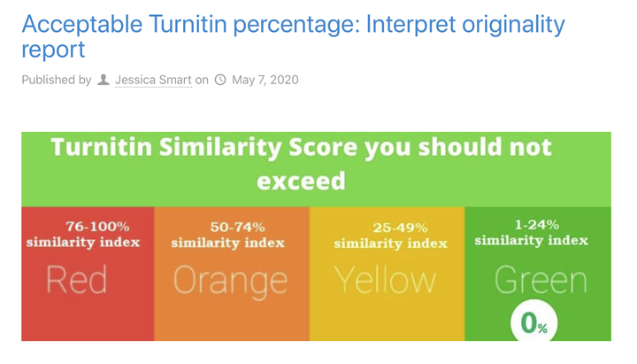The width and height of the screenshot is (637, 364).
Task: Click the Published by text
Action: pos(57,80)
